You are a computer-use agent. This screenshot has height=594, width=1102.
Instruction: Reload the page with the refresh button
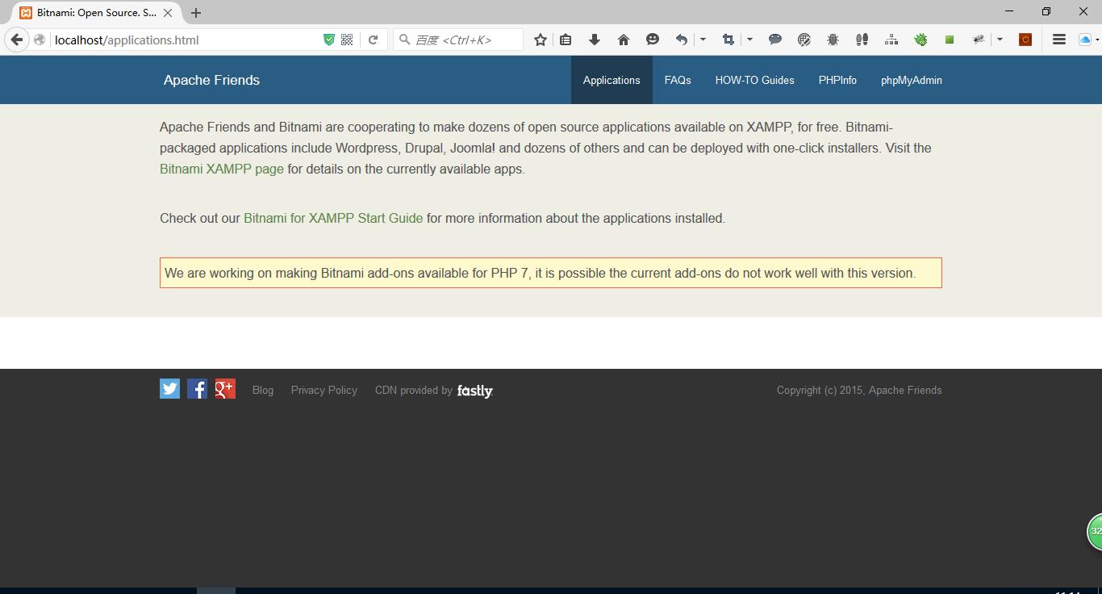point(373,40)
